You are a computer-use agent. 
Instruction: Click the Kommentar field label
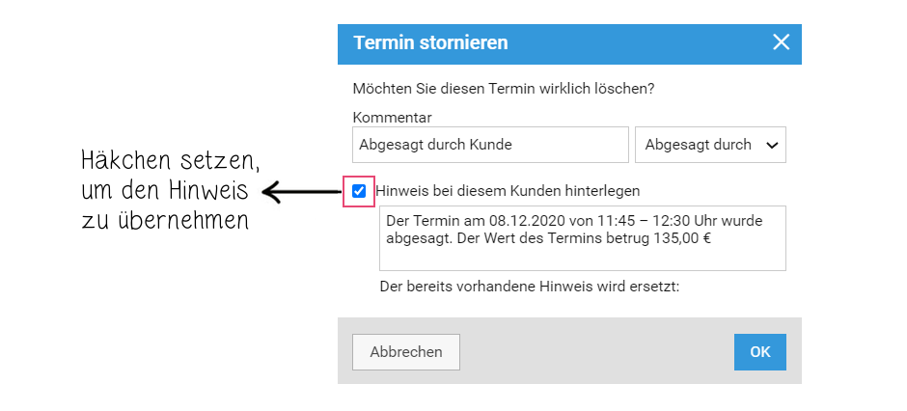[392, 118]
